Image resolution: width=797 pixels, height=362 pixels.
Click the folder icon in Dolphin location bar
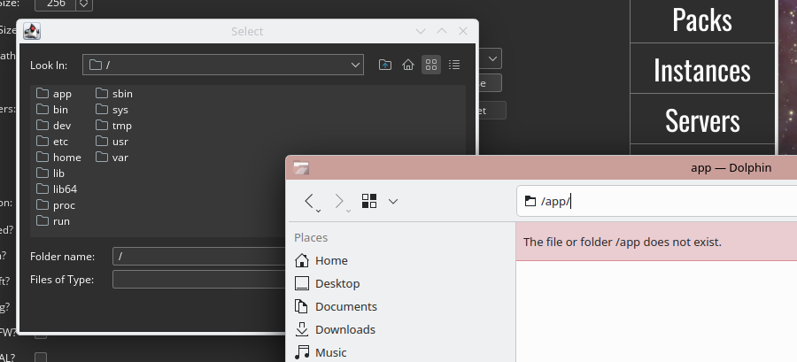tap(530, 201)
